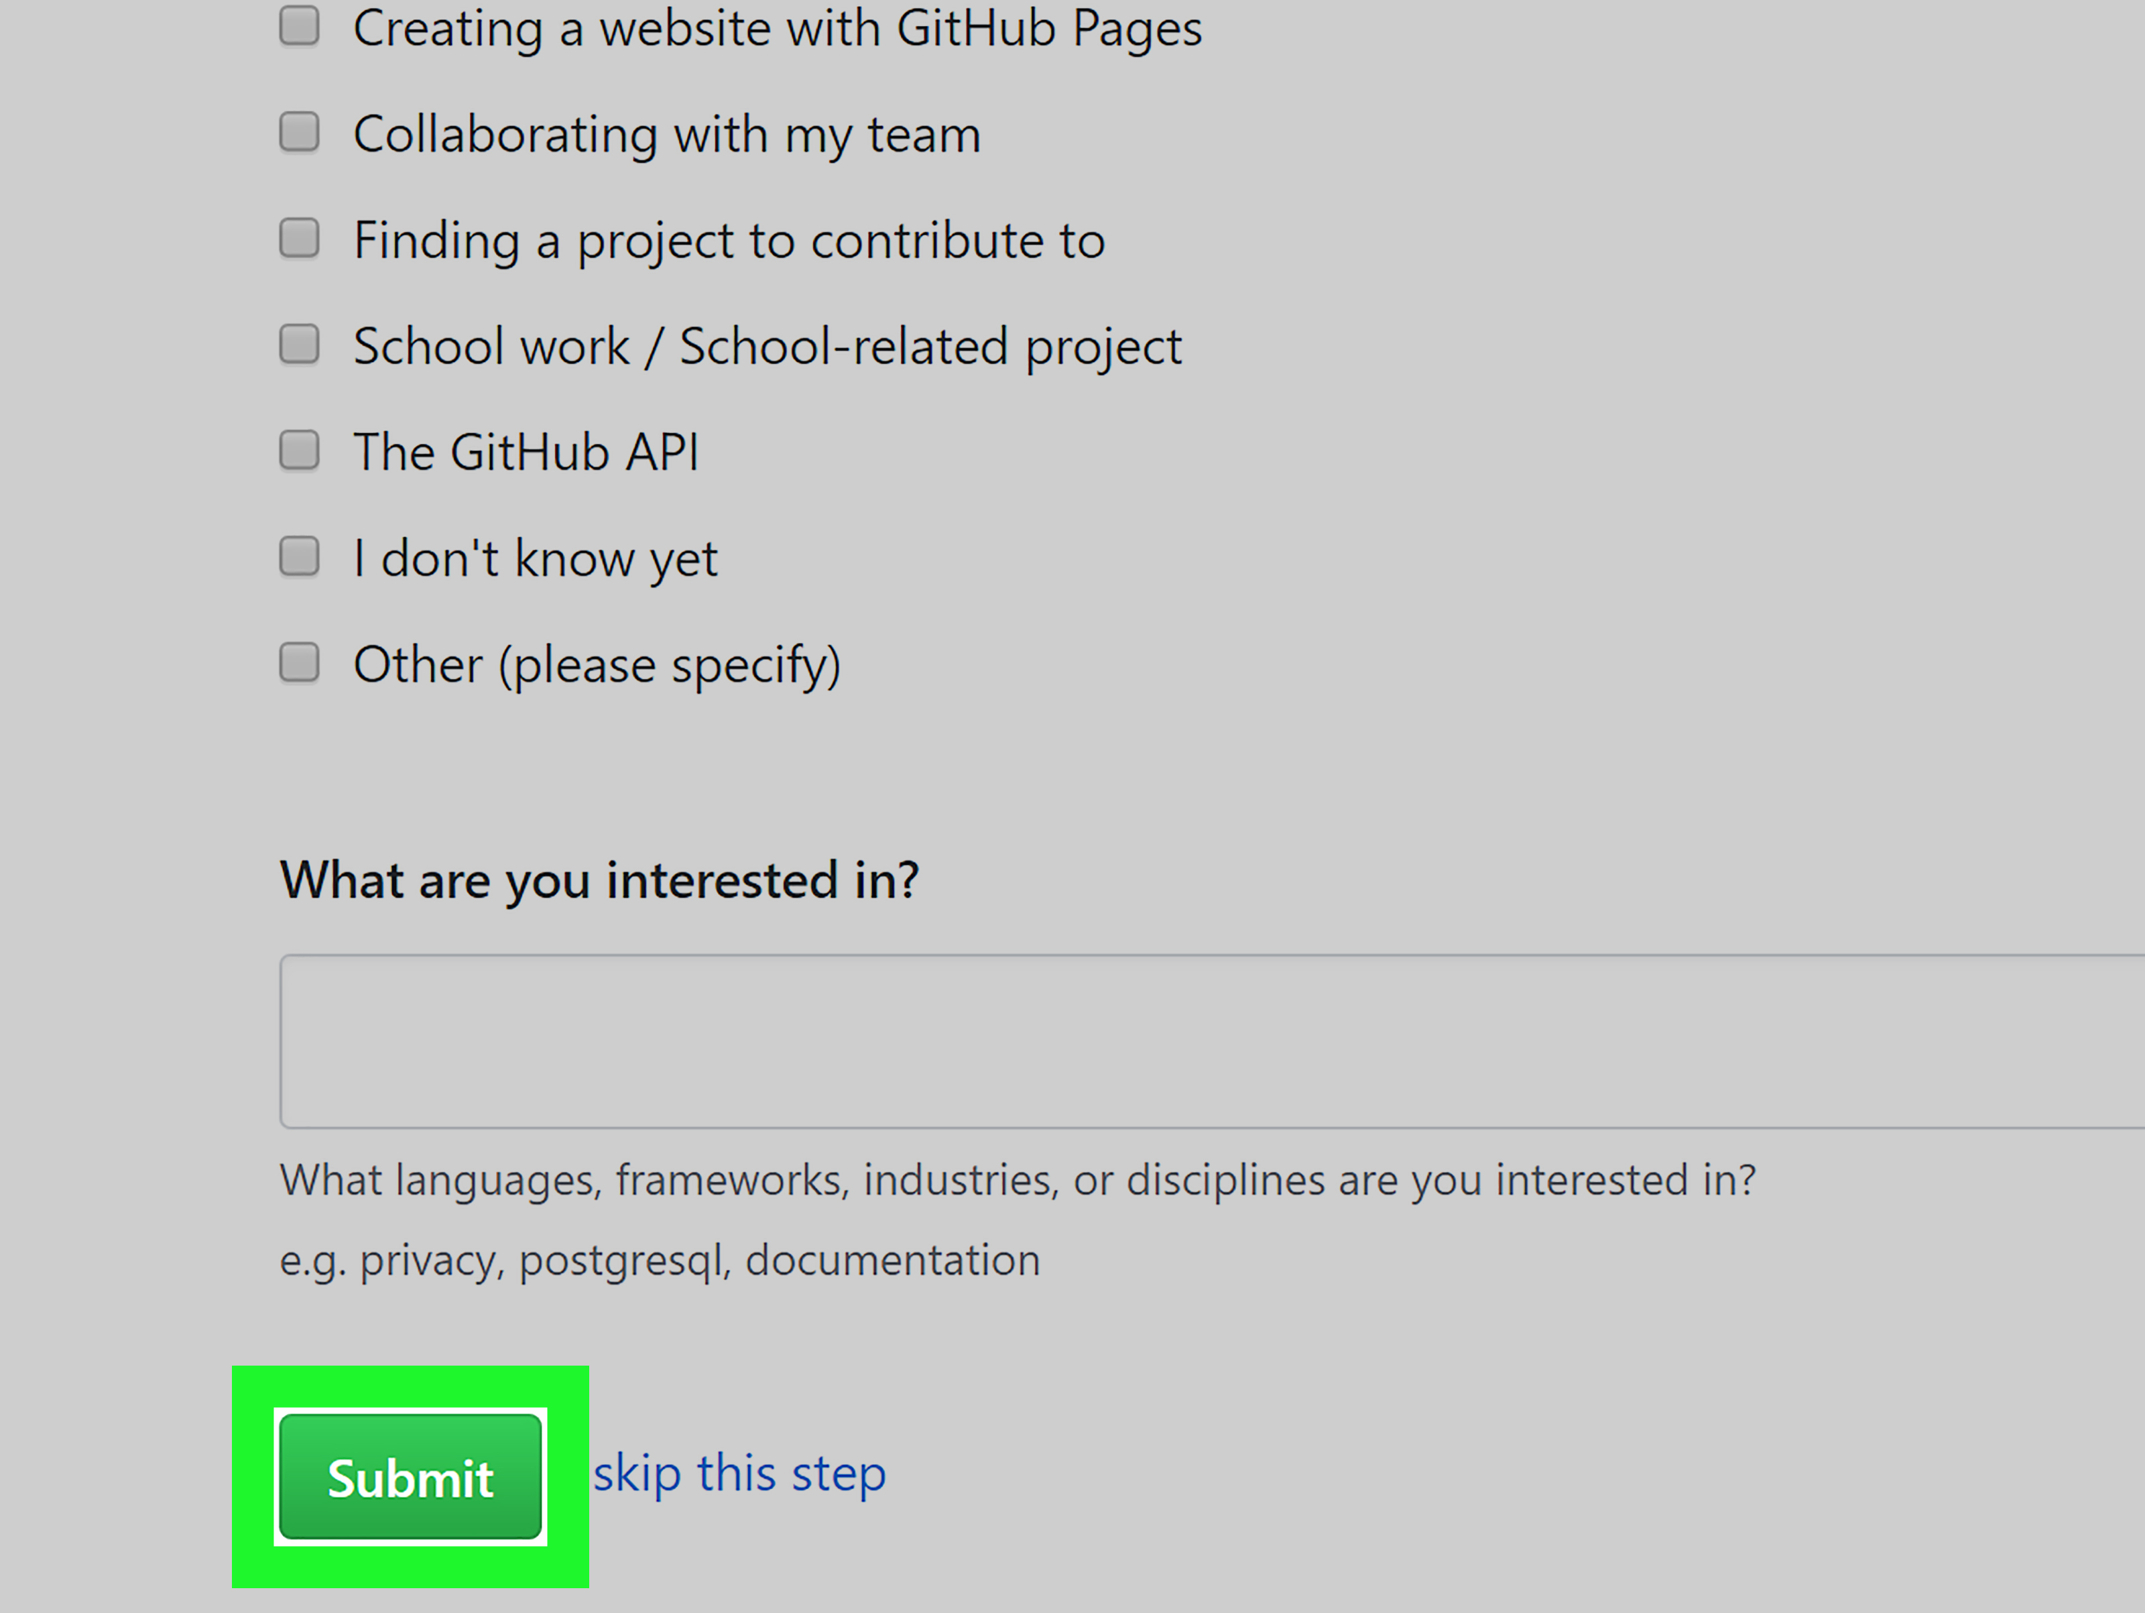The width and height of the screenshot is (2145, 1613).
Task: Click the I don't know yet label
Action: (534, 556)
